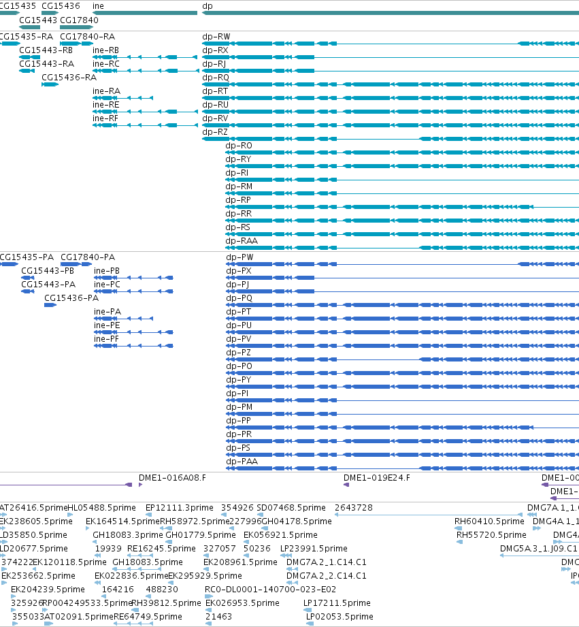Open the LP23991.5prime EST label
579x627 pixels.
(x=314, y=548)
